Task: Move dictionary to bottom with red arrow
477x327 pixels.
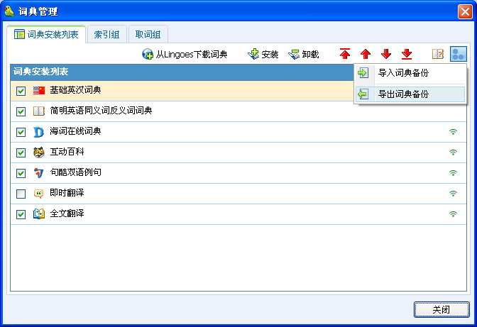Action: (407, 54)
